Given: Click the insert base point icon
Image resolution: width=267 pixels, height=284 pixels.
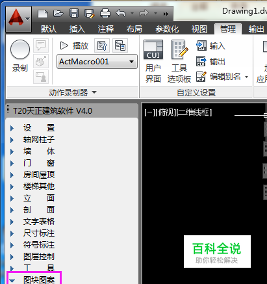Looking at the screenshot, I should [41, 61].
